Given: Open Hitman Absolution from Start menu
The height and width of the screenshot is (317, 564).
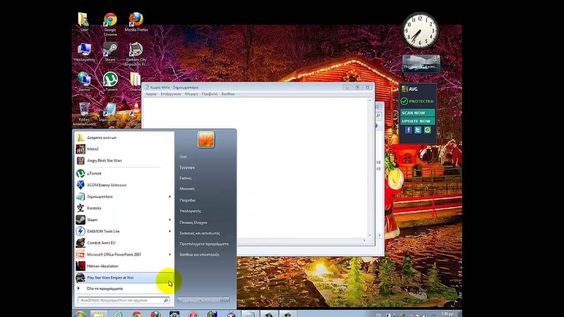Looking at the screenshot, I should 103,266.
